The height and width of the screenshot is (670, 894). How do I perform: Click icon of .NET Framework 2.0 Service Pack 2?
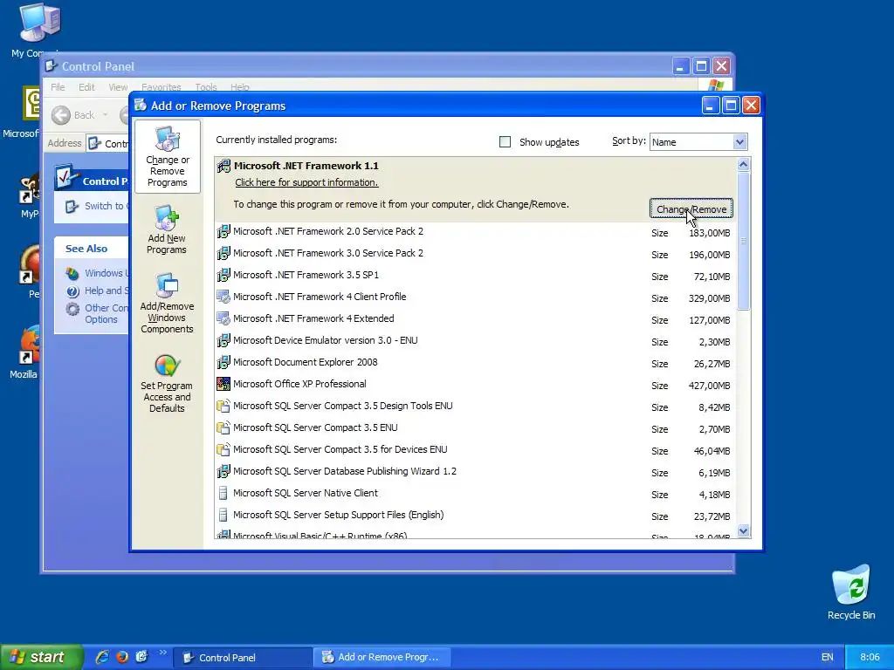223,231
